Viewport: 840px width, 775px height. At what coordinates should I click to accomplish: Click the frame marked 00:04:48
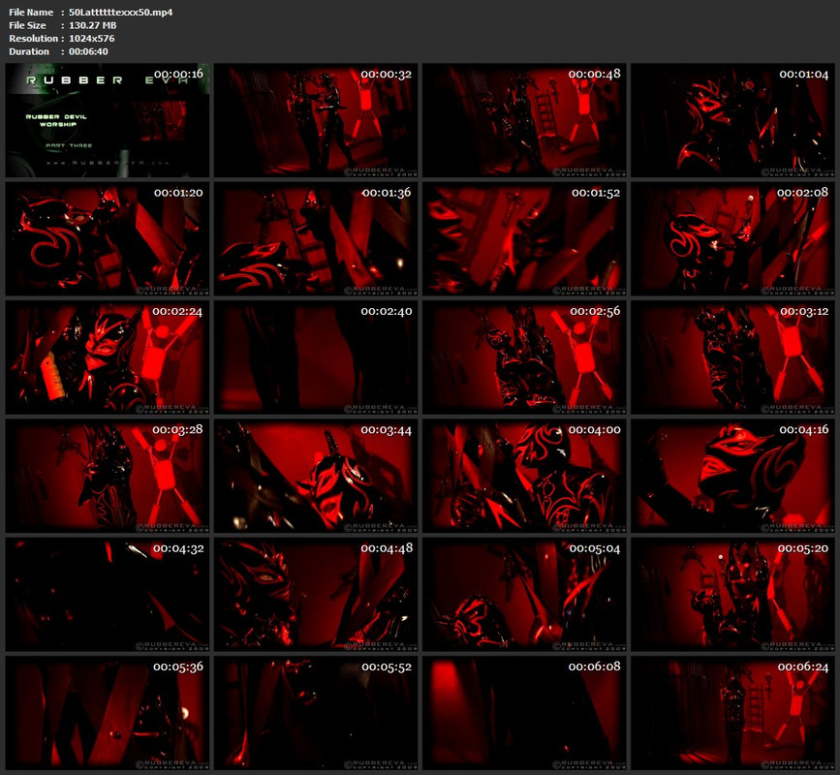tap(316, 595)
